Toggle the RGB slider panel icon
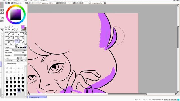Viewport: 180px width, 101px height. [x=9, y=3]
